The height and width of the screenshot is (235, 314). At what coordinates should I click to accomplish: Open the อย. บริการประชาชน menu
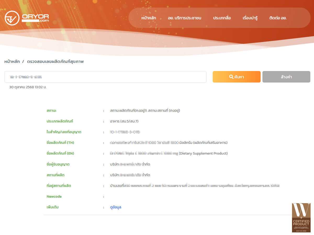[x=184, y=18]
